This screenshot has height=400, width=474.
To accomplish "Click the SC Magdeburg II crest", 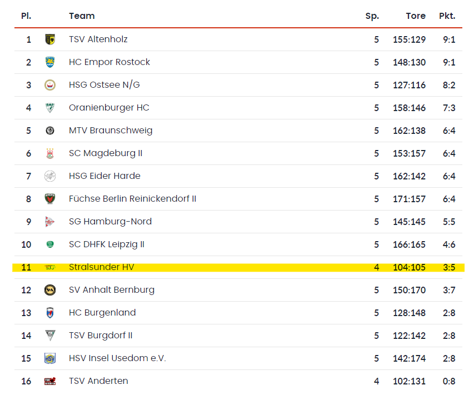I will 50,153.
